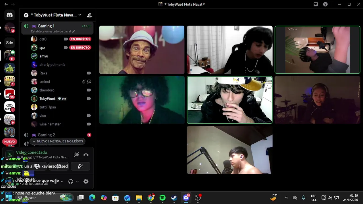363x204 pixels.
Task: Open user settings gear icon
Action: click(86, 181)
